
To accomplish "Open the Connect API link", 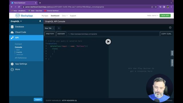I will click(x=18, y=44).
